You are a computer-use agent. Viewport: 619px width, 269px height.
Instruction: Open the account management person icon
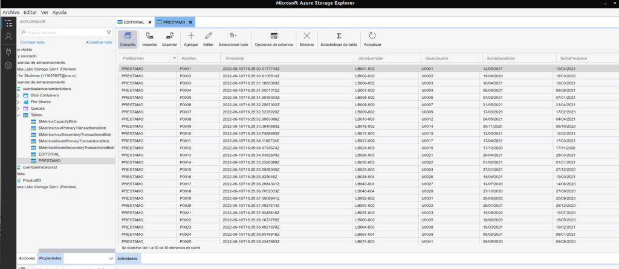click(8, 37)
